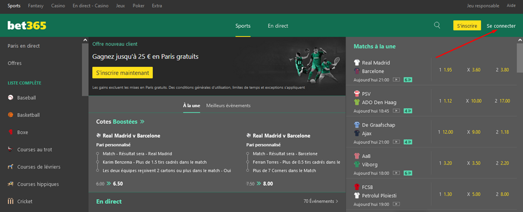Open Paris en direct in sidebar
Screen dimensions: 523x212
click(24, 46)
